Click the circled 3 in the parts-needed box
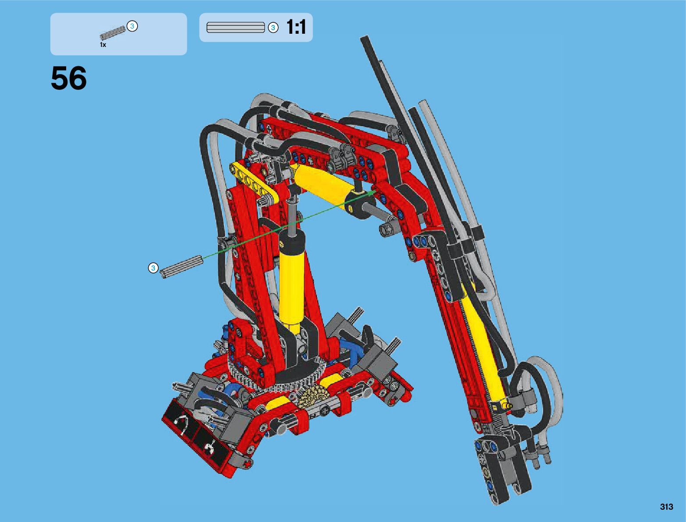The height and width of the screenshot is (522, 686). 132,26
